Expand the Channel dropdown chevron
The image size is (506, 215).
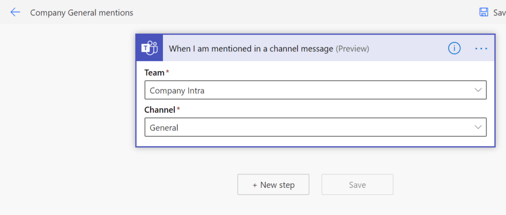click(x=478, y=128)
